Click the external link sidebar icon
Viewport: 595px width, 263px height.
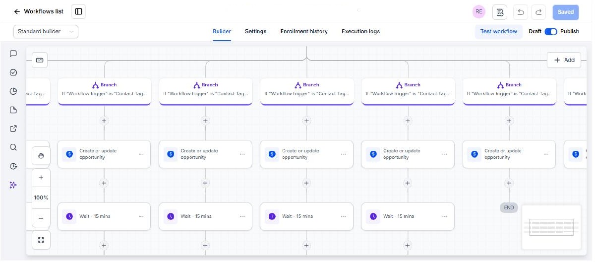click(13, 129)
